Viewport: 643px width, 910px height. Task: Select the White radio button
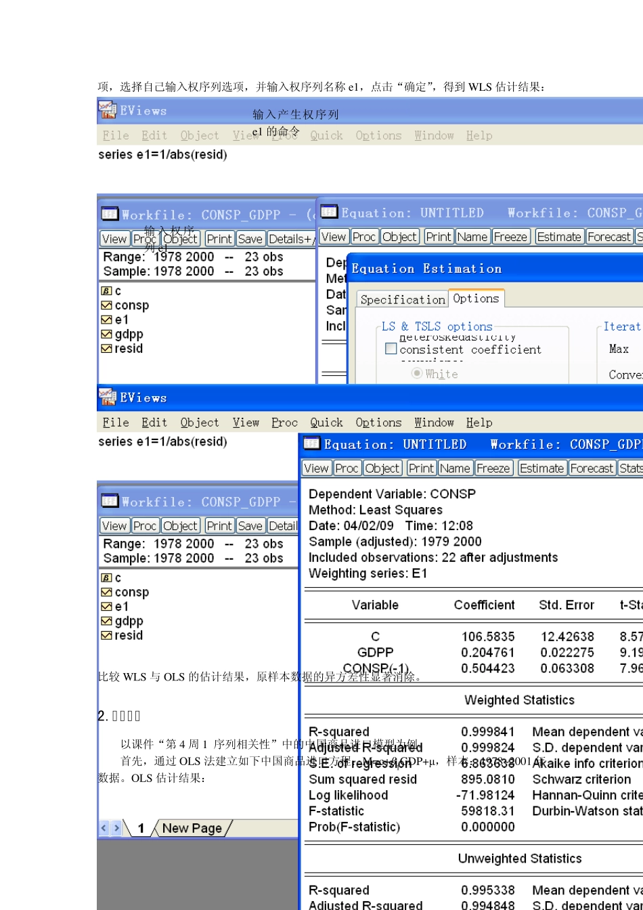pyautogui.click(x=417, y=374)
